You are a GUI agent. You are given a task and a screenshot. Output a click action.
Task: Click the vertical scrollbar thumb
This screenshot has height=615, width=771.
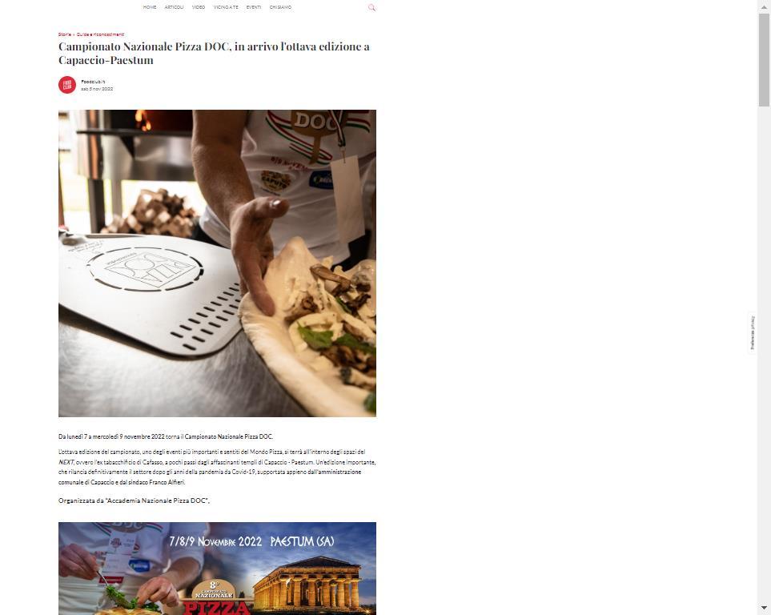[764, 59]
